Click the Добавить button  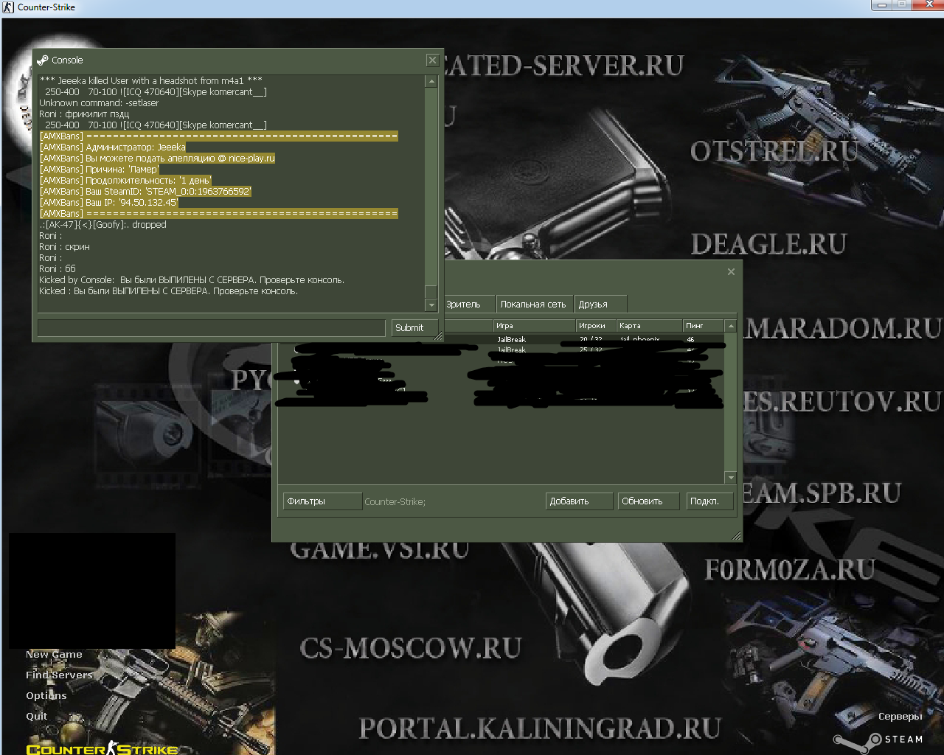click(579, 501)
